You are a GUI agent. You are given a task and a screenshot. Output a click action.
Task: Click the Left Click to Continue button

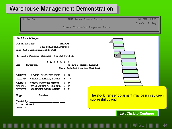[x=137, y=114]
